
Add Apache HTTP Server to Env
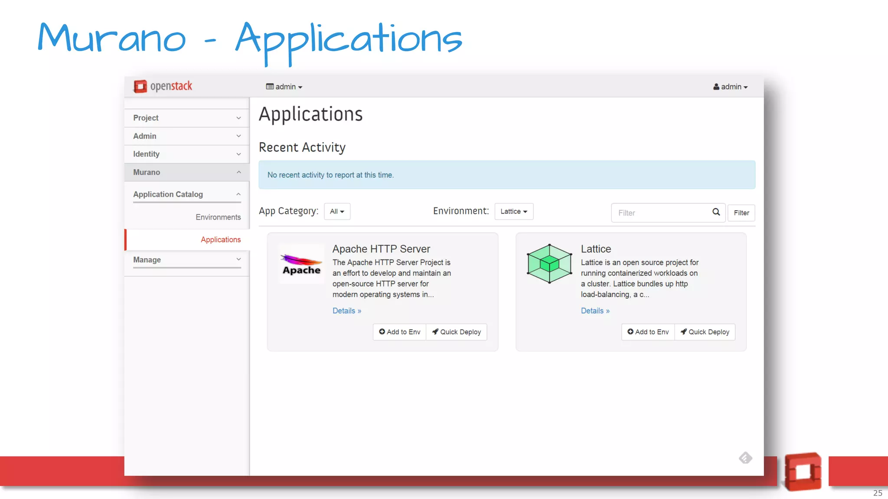[399, 332]
